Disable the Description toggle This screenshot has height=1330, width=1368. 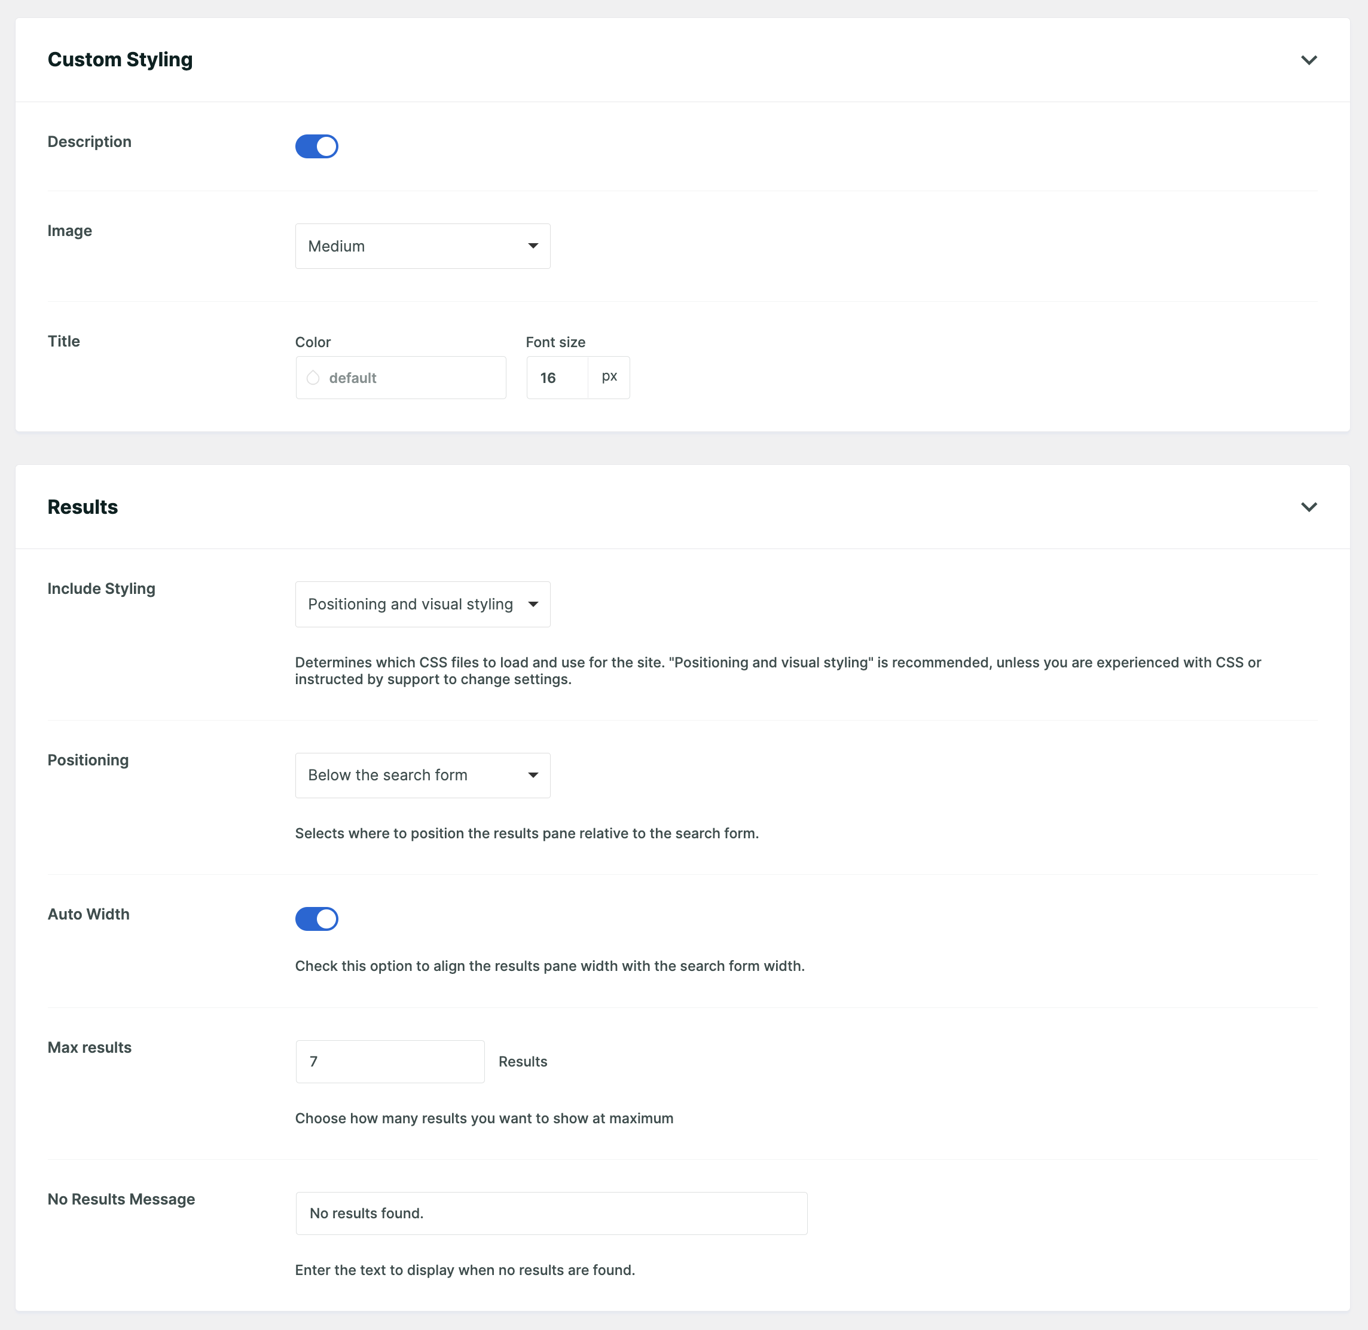(317, 146)
